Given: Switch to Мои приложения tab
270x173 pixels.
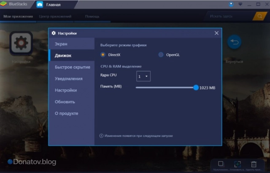Looking at the screenshot, I should (x=18, y=16).
